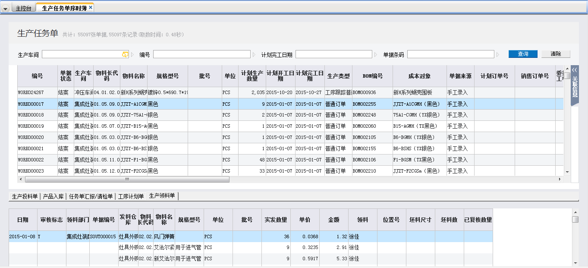Screen dimensions: 588x268
Task: Open the tab list dropdown arrow
Action: (x=5, y=9)
